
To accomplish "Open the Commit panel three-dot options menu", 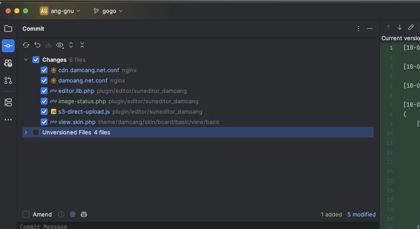I will pyautogui.click(x=359, y=29).
